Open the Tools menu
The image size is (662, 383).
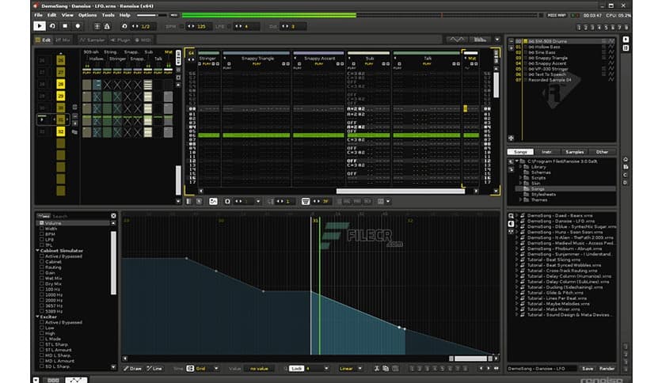click(108, 15)
